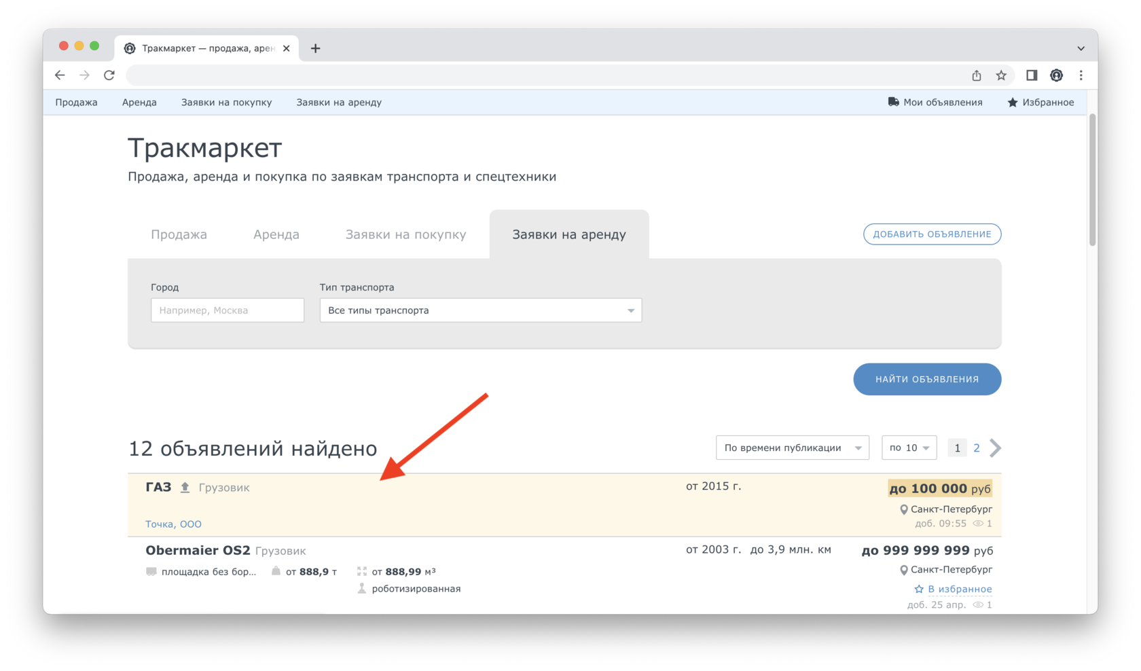Viewport: 1141px width, 671px height.
Task: Open the Точка, ООО company link
Action: click(173, 524)
